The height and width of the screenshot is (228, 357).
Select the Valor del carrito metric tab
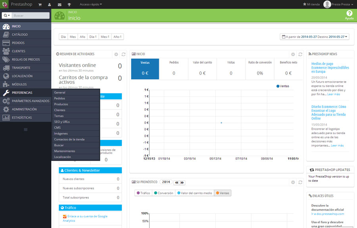point(202,69)
